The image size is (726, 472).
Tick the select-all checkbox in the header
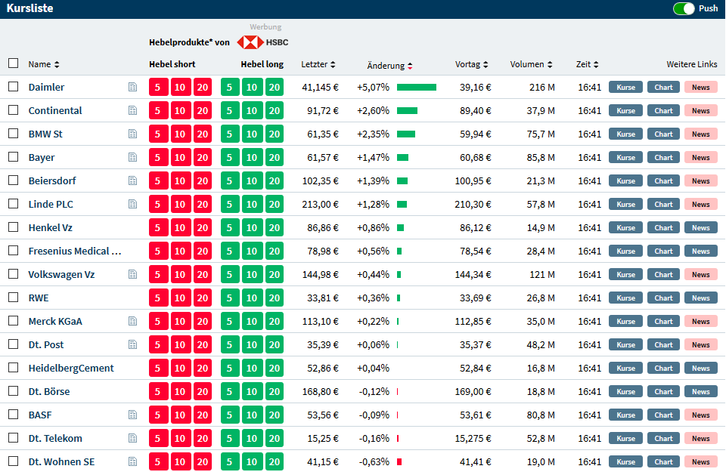14,63
